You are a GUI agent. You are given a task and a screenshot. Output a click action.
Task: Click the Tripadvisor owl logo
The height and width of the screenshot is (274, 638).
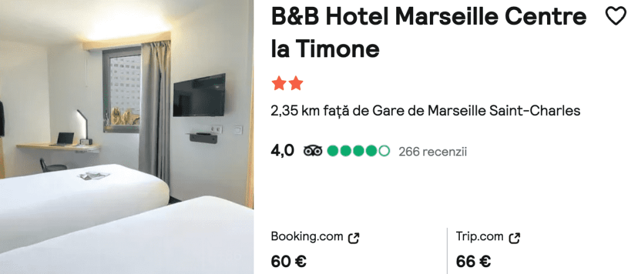pyautogui.click(x=313, y=151)
